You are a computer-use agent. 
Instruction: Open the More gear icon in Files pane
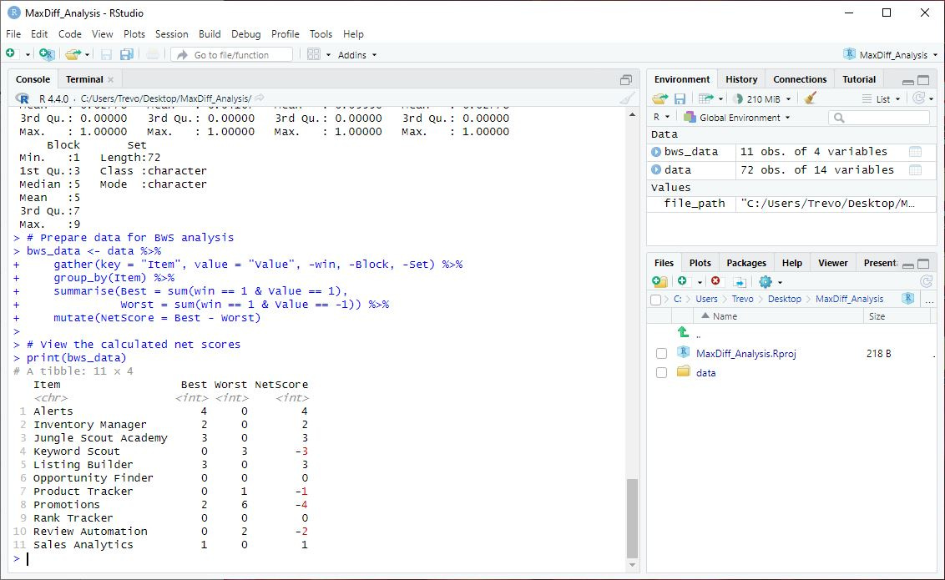click(x=766, y=282)
